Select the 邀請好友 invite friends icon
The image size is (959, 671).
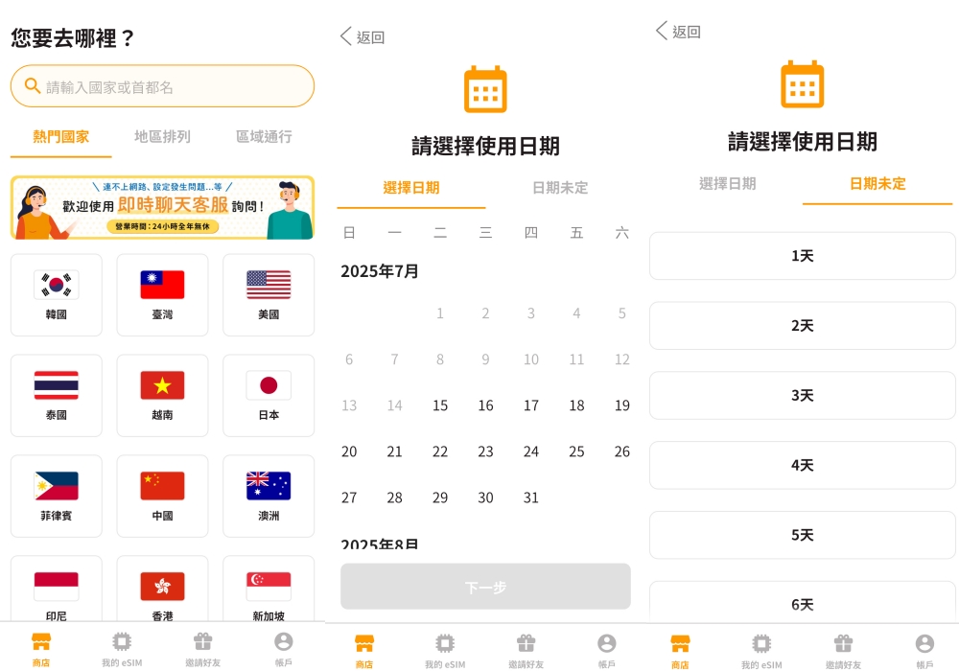coord(202,646)
